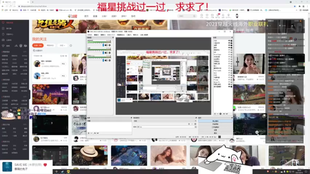Toggle the lock of Visage source
Viewport: 310px width, 174px height.
[x=231, y=80]
